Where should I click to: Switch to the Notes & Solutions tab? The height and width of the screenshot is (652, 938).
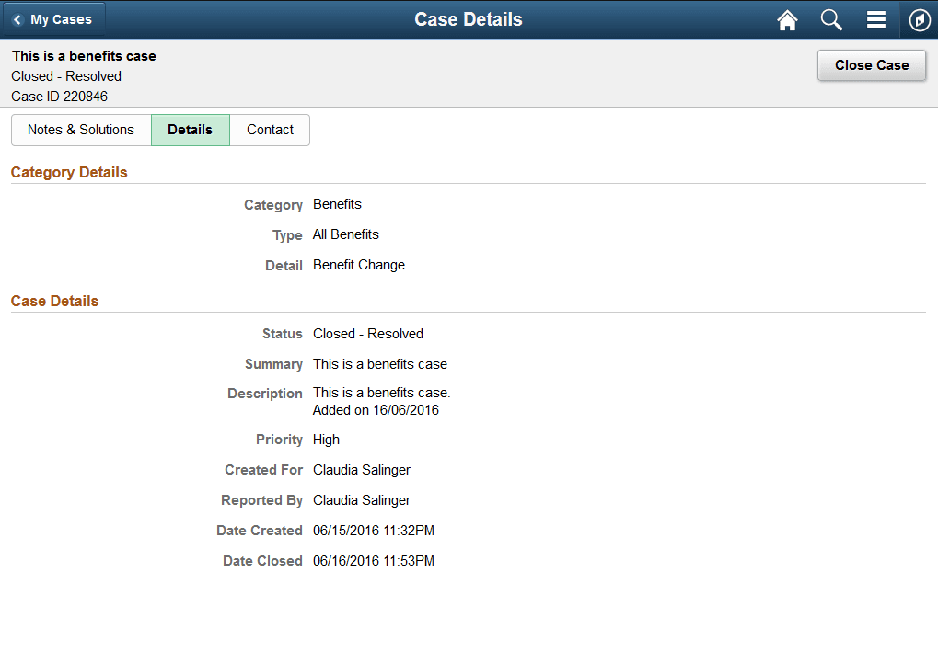[x=81, y=130]
